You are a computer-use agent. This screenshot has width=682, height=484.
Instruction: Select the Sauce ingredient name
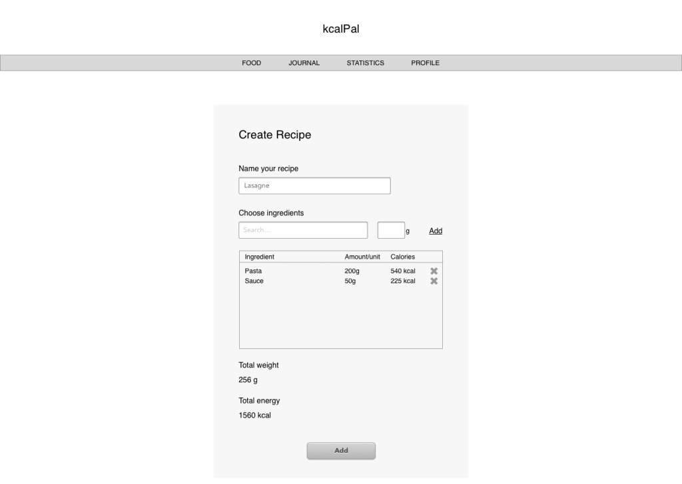(254, 281)
